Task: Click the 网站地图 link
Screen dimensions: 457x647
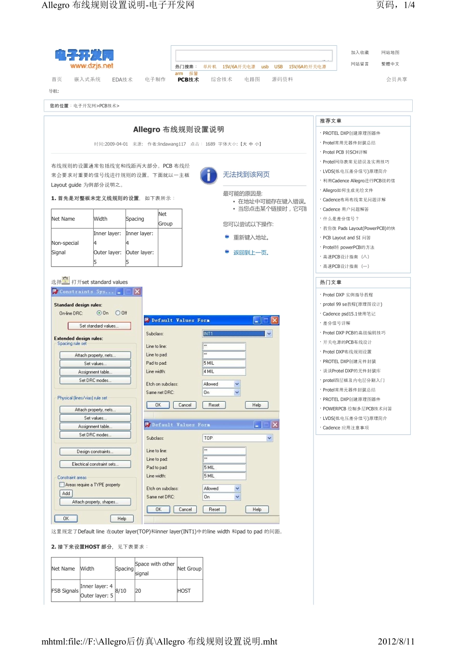Action: click(390, 53)
